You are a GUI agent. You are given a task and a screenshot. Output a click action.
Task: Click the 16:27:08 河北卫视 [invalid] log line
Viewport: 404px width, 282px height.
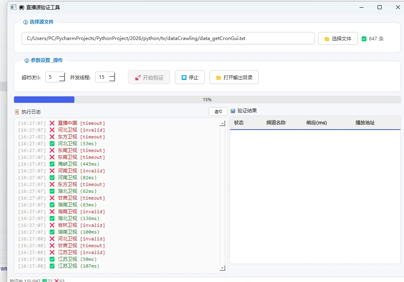(62, 239)
